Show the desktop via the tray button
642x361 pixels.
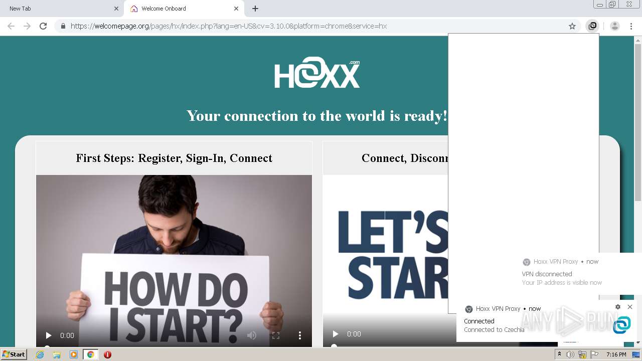point(636,354)
